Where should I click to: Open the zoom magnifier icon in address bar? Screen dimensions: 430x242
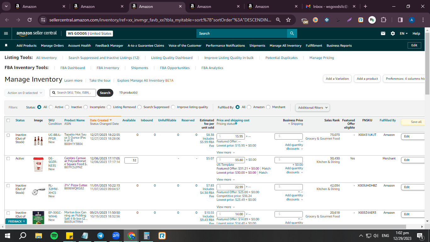pos(278,20)
